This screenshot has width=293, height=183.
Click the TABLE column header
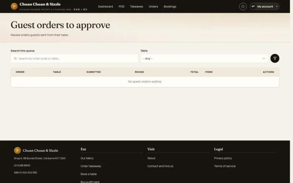pos(57,72)
